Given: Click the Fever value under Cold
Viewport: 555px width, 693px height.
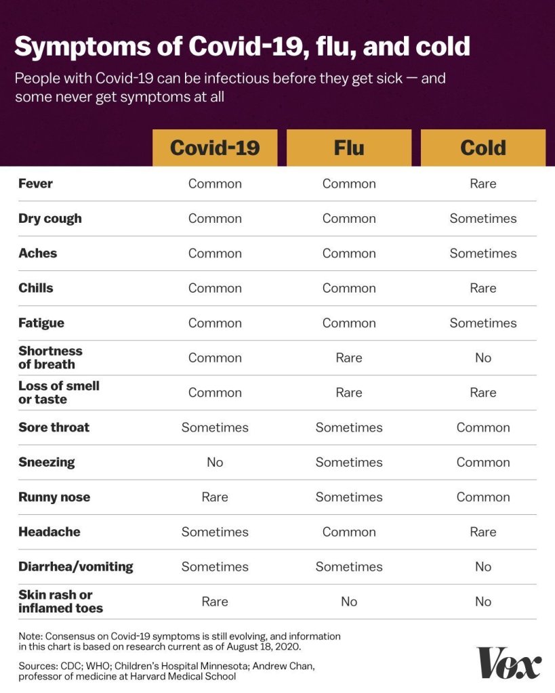Looking at the screenshot, I should pyautogui.click(x=483, y=184).
